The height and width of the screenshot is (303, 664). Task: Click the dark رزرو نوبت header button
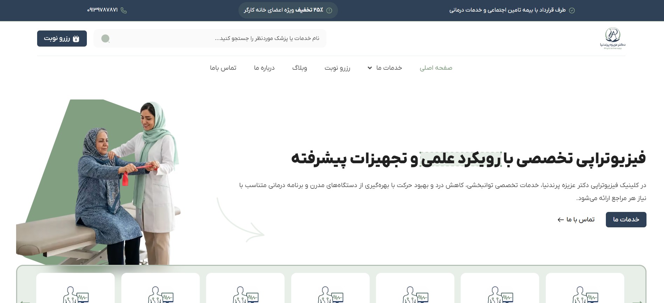62,39
